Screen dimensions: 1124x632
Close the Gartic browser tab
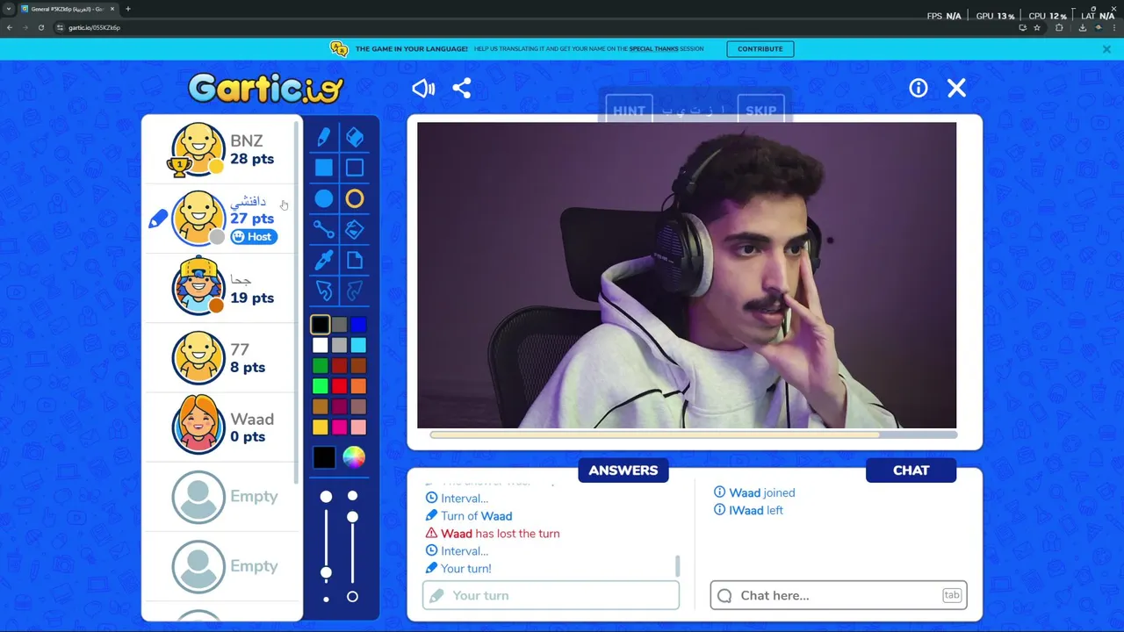tap(112, 9)
